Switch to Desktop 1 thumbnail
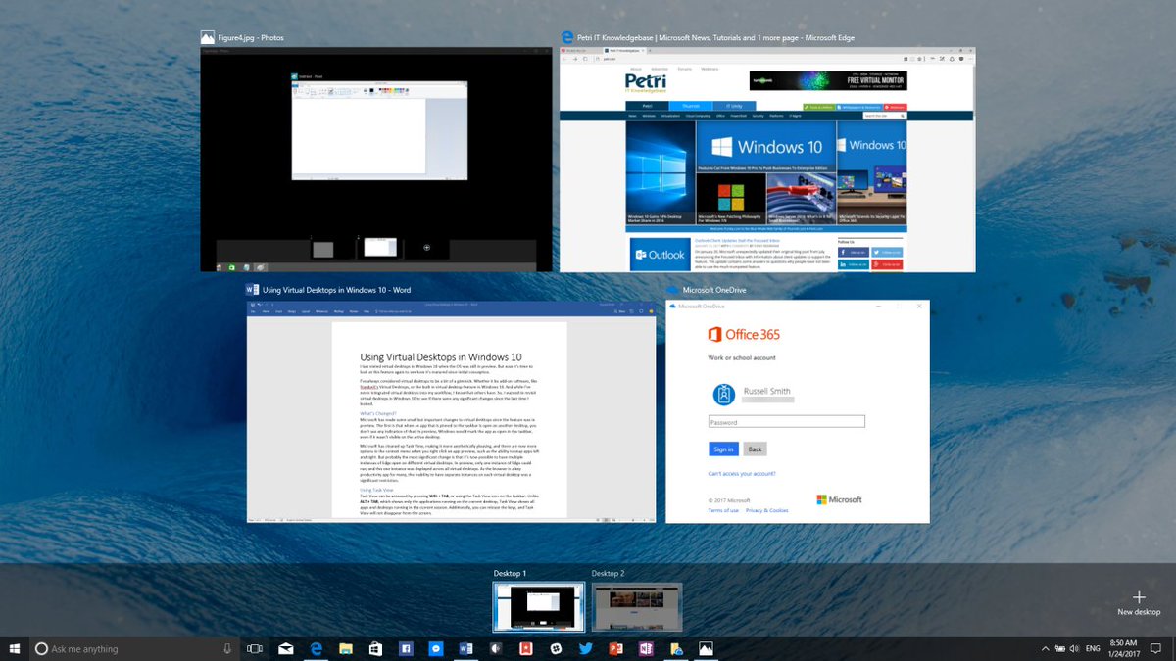This screenshot has width=1176, height=661. point(539,607)
